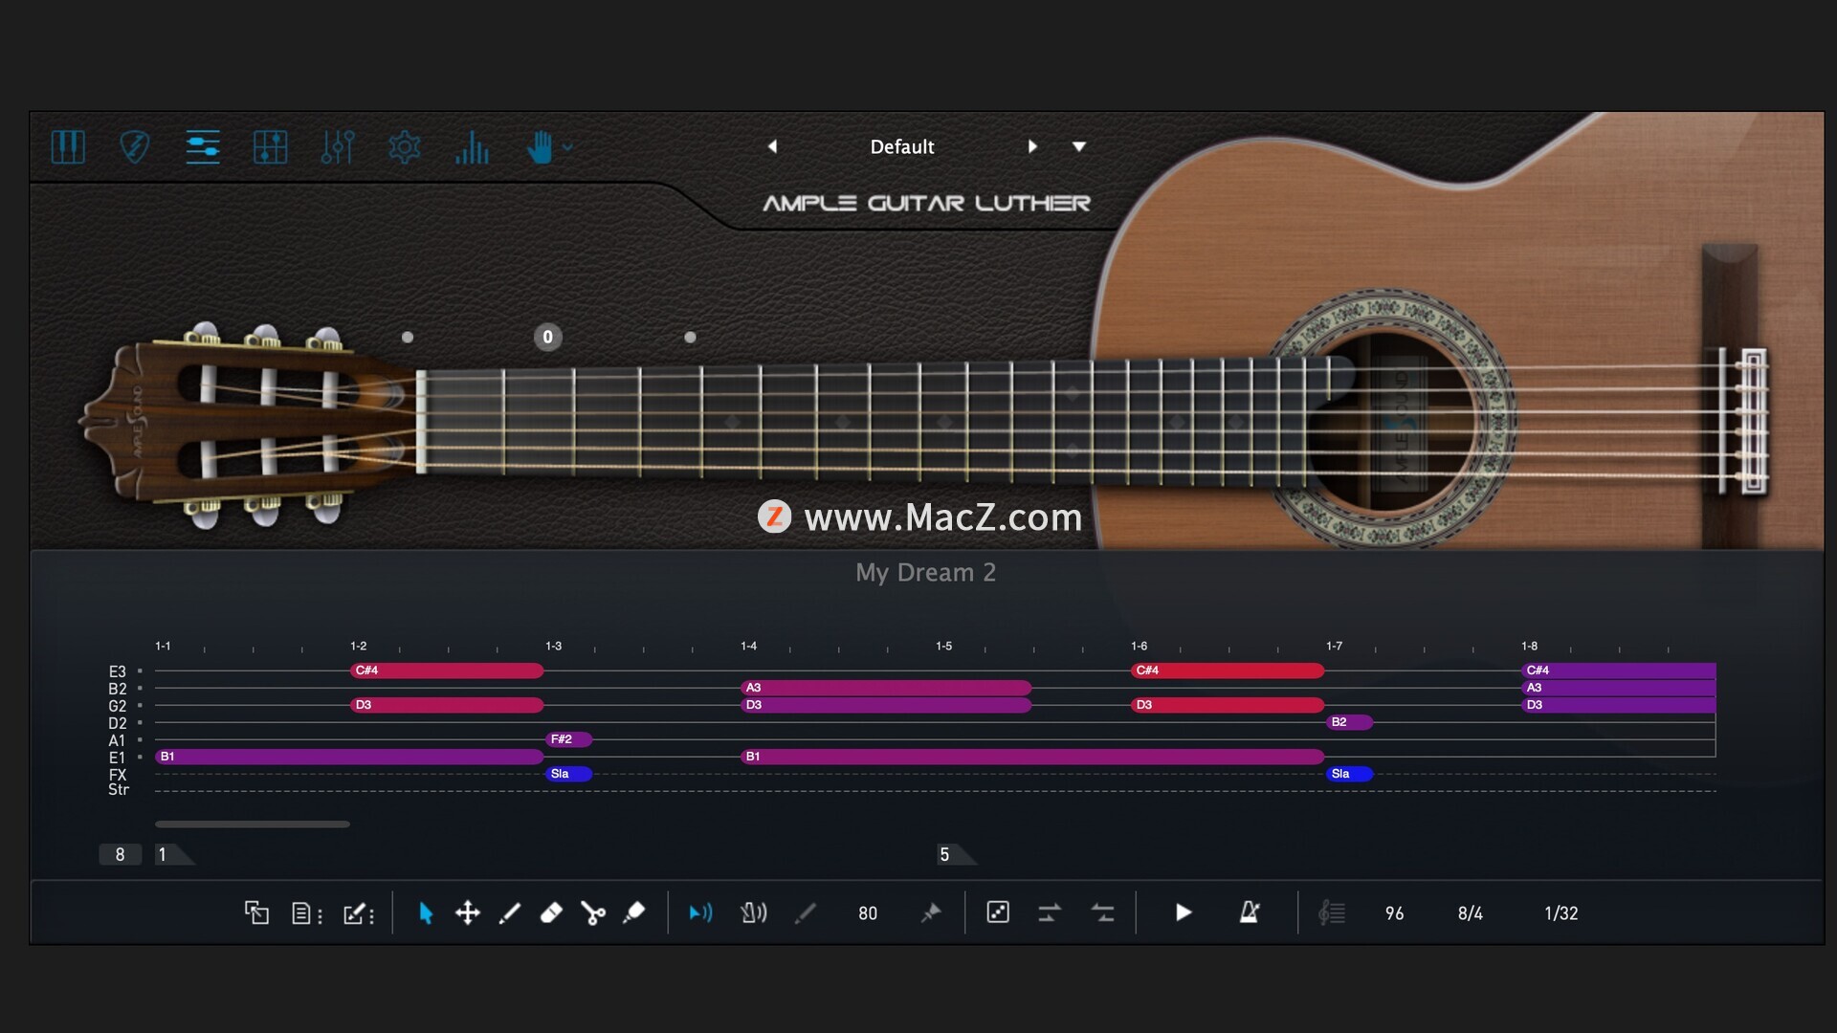The image size is (1837, 1033).
Task: Expand the small arrow beside hand icon
Action: pos(567,147)
